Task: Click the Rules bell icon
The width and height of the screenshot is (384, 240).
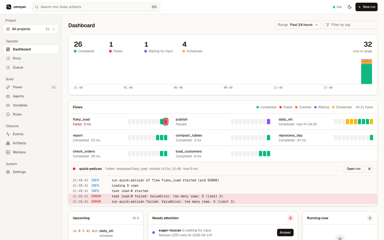Action: click(x=8, y=114)
